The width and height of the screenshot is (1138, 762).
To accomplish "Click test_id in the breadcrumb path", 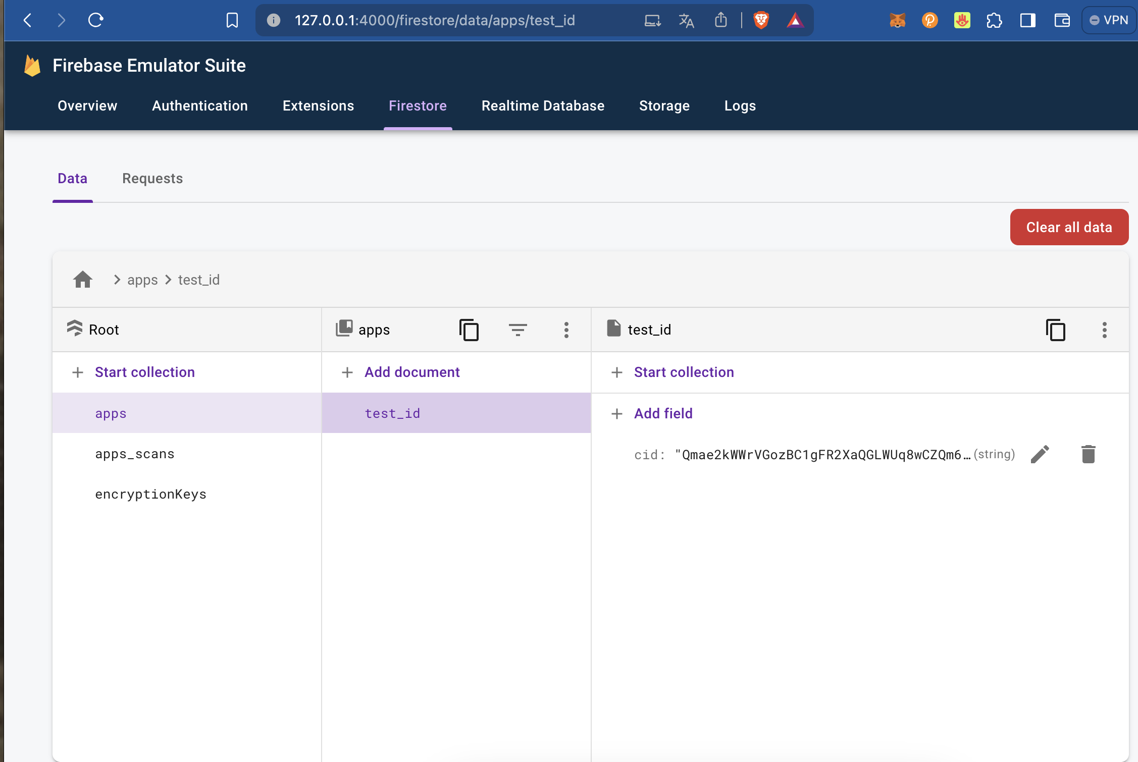I will click(198, 280).
